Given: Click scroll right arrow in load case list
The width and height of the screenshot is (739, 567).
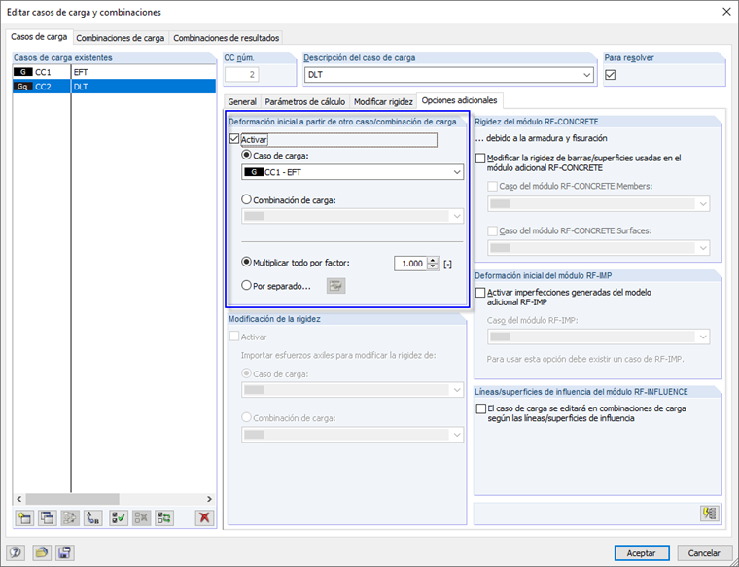Looking at the screenshot, I should [209, 499].
